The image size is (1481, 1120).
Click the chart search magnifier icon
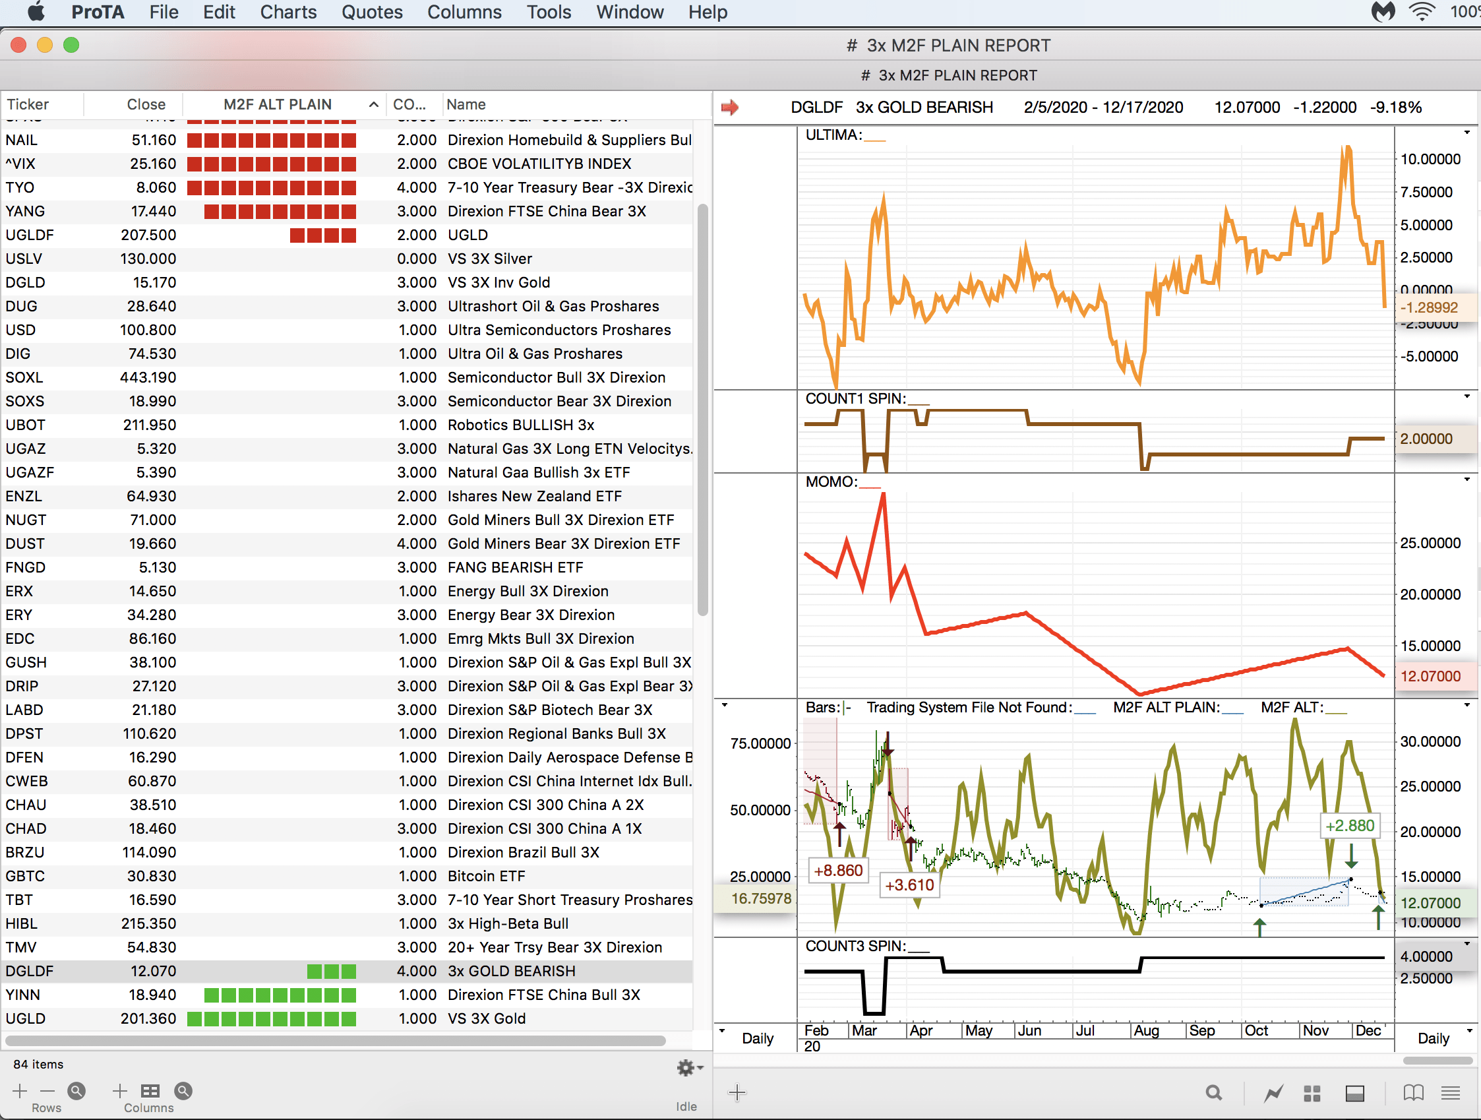pyautogui.click(x=1213, y=1093)
